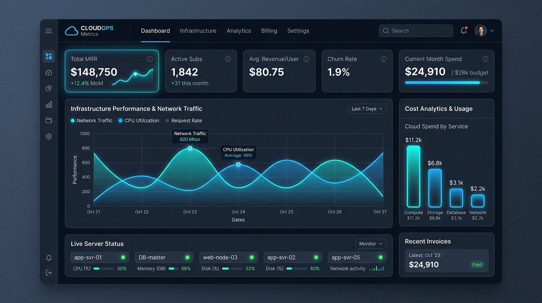Click the CloudOps cloud logo

coord(71,31)
